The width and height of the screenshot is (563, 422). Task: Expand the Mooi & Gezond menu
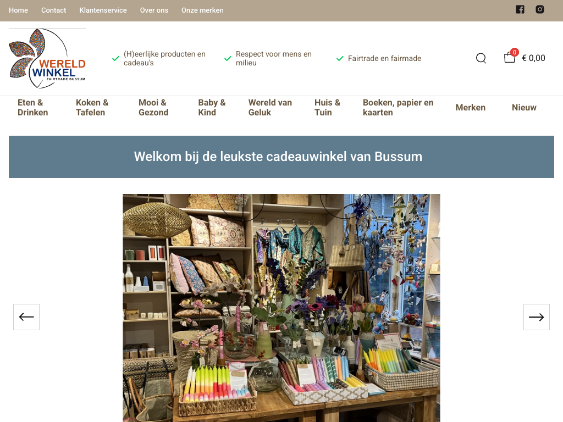[x=153, y=107]
